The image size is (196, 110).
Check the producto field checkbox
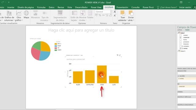[180, 42]
